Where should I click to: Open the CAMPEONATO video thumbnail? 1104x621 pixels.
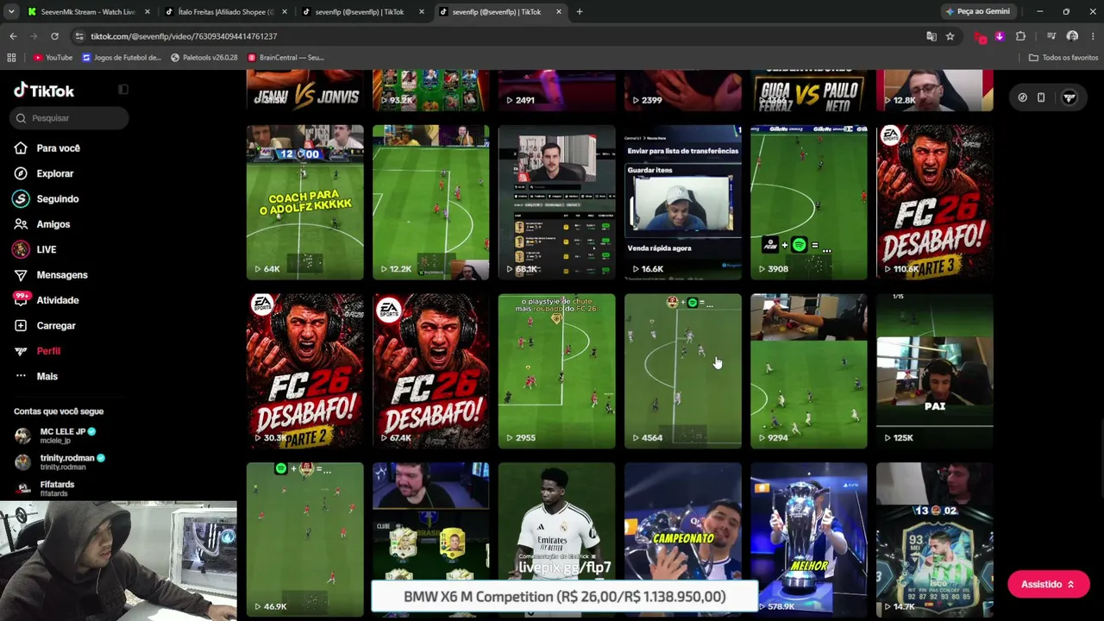[x=683, y=540]
